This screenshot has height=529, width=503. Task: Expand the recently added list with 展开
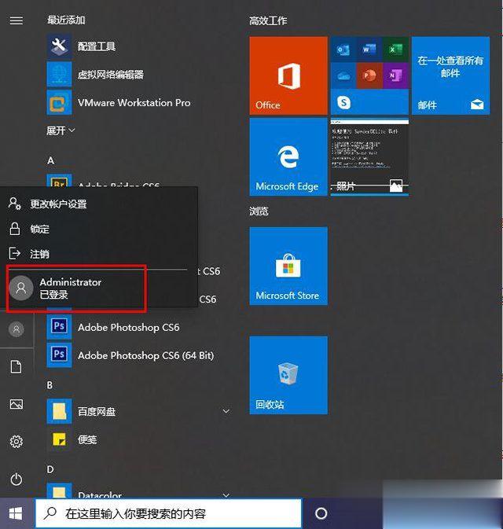(x=61, y=130)
